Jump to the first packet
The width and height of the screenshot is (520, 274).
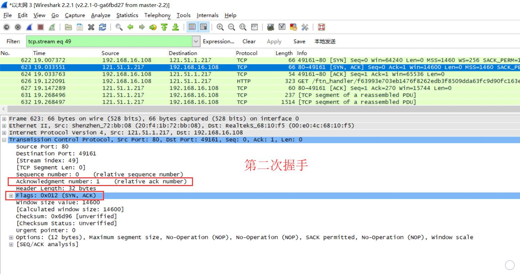(x=164, y=27)
